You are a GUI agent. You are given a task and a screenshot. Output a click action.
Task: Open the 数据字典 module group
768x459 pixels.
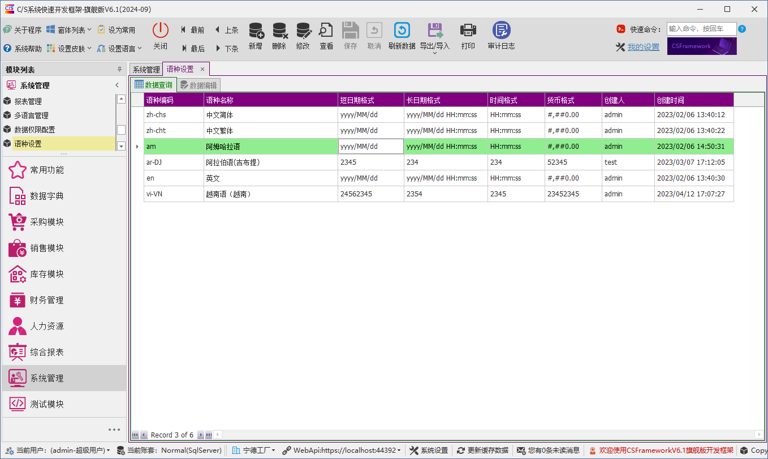pyautogui.click(x=64, y=196)
